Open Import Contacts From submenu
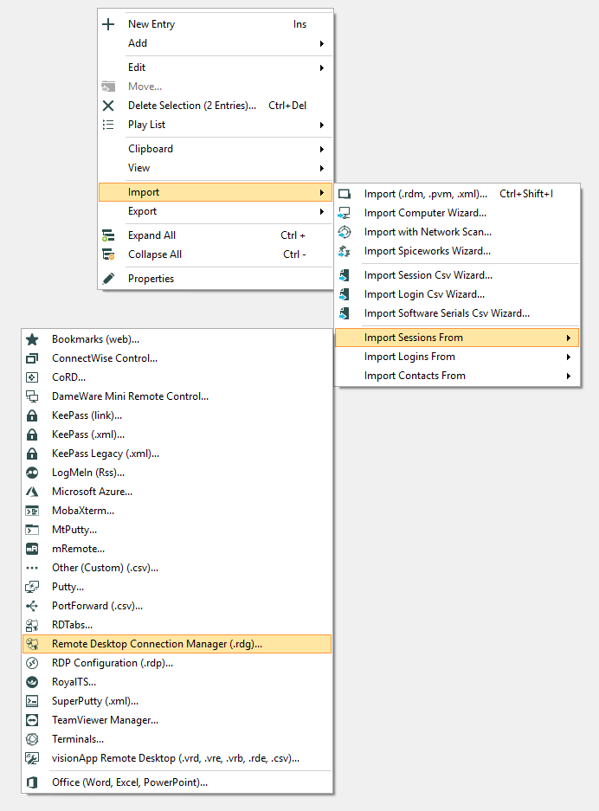 tap(415, 376)
